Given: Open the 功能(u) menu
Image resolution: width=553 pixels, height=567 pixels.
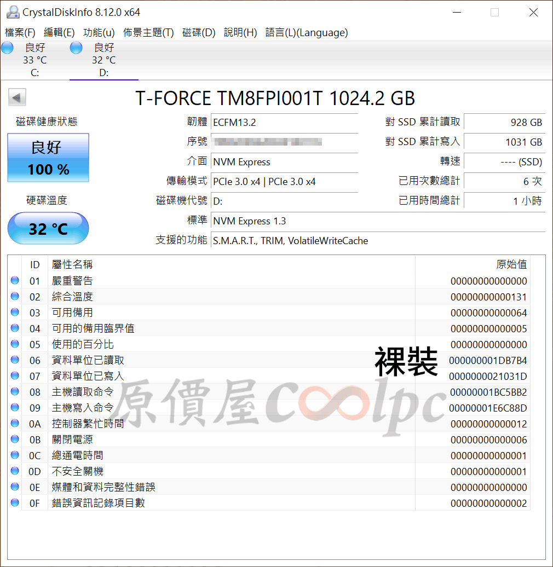Looking at the screenshot, I should tap(99, 32).
